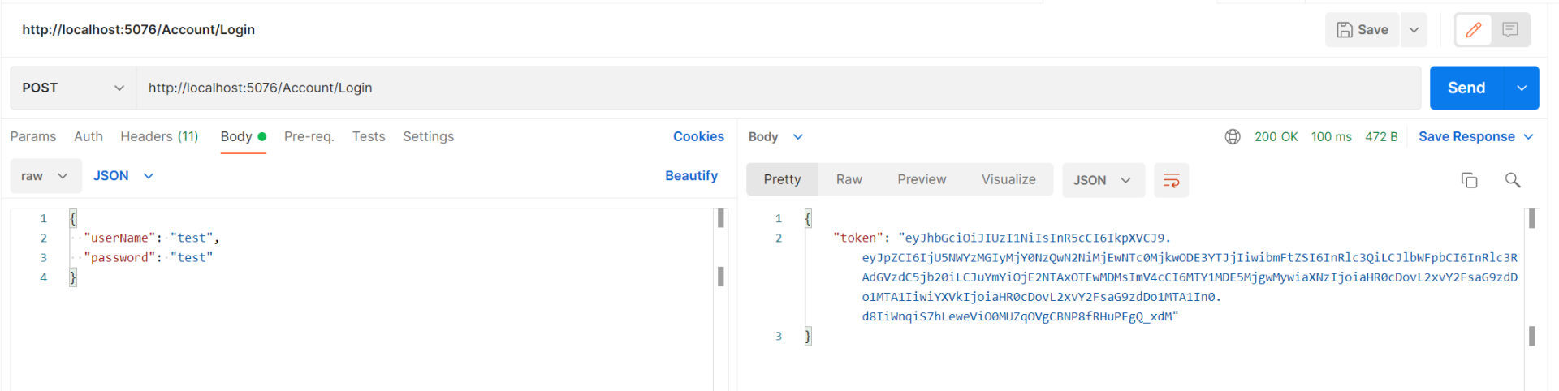Viewport: 1559px width, 391px height.
Task: Switch to the Auth tab
Action: coord(89,136)
